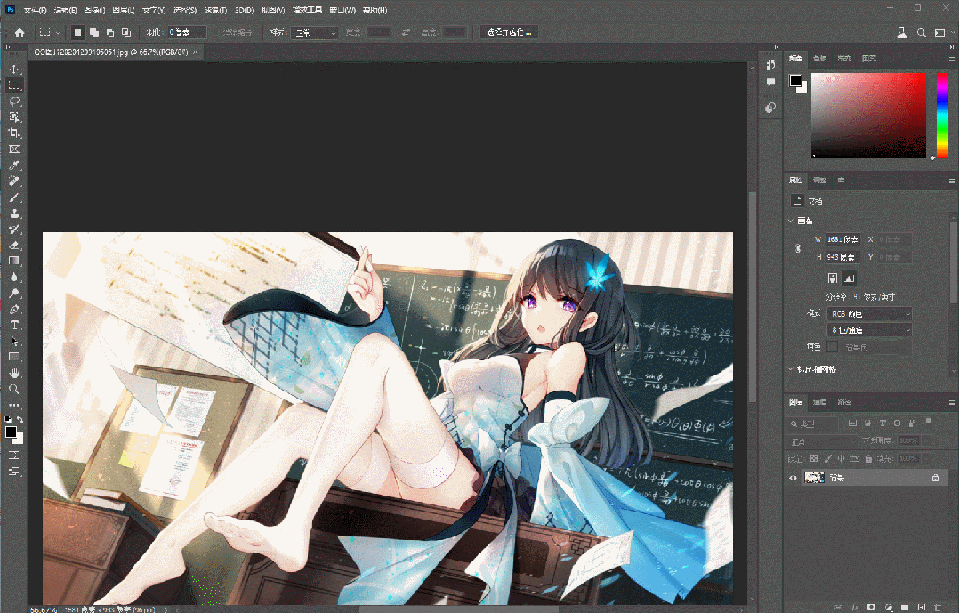Select the Gradient tool
This screenshot has height=613, width=959.
pos(14,262)
